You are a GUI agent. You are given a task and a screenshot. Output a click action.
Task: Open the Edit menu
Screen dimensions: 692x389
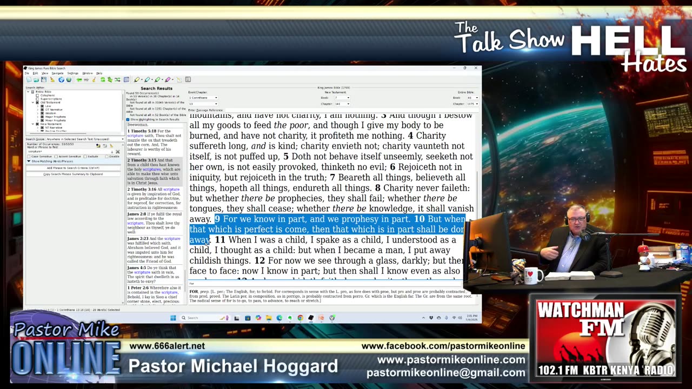point(35,73)
